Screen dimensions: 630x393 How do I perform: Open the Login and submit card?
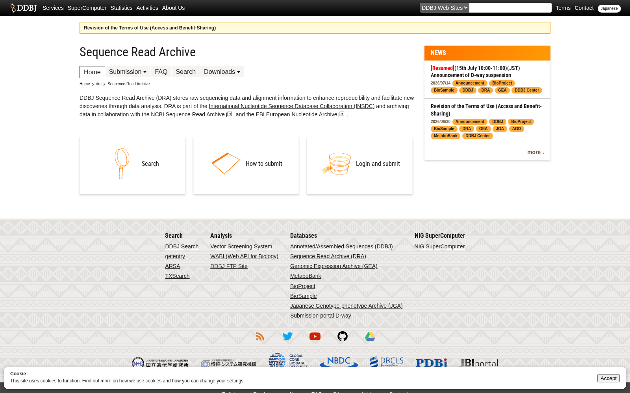(359, 165)
